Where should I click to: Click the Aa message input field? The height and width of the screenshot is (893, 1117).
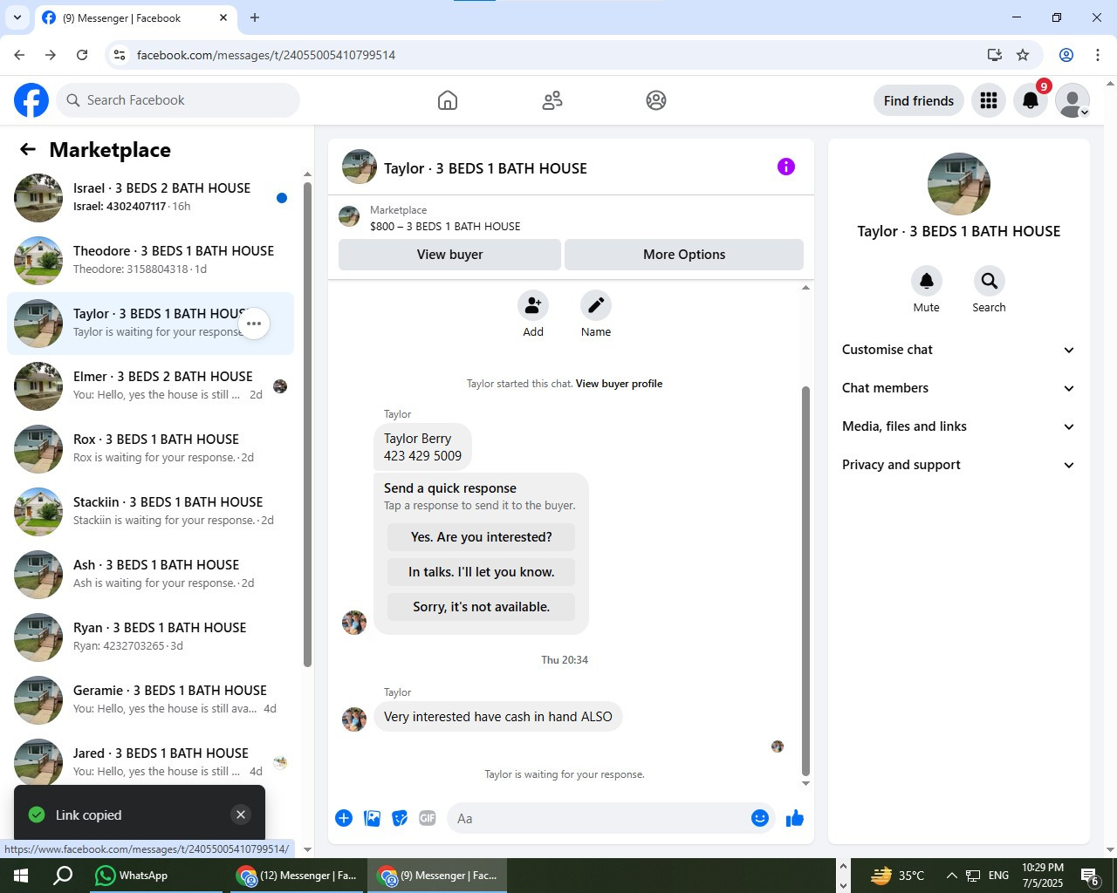coord(598,818)
